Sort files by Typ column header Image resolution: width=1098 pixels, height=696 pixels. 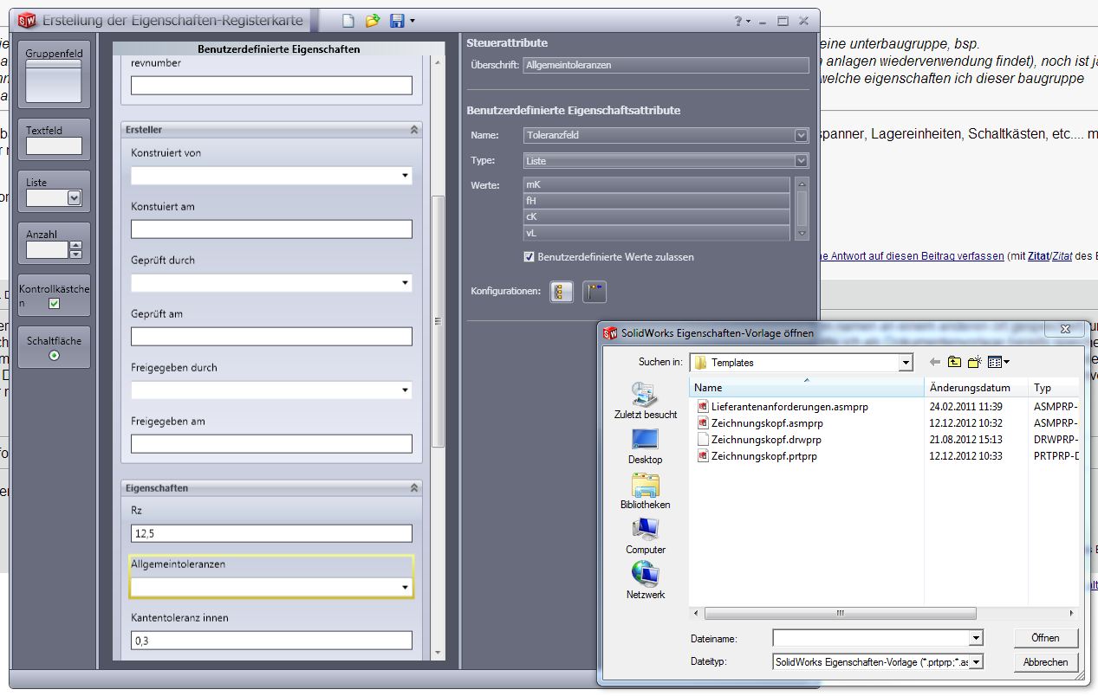pos(1053,388)
